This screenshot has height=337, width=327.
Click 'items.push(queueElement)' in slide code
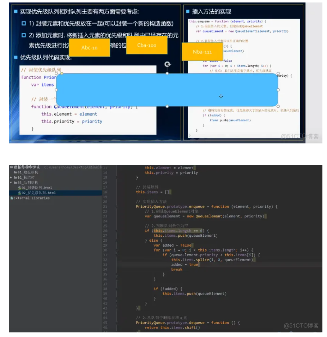tap(230, 120)
